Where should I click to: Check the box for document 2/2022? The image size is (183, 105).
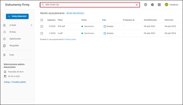click(x=42, y=26)
